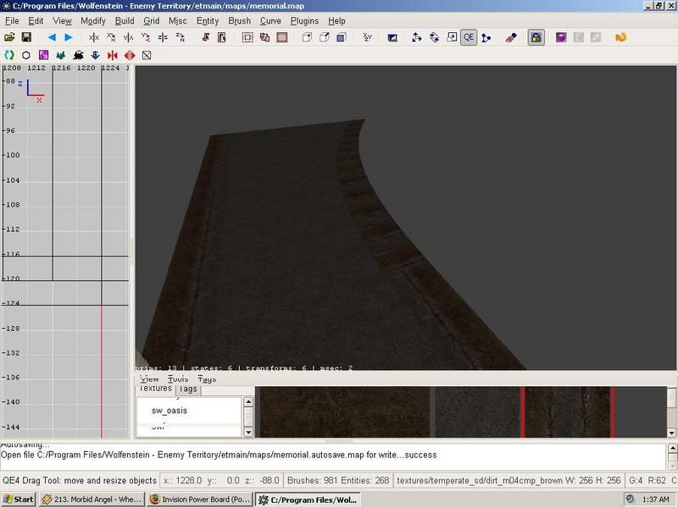The height and width of the screenshot is (508, 678).
Task: Select sw_oasis in the texture list
Action: tap(169, 411)
